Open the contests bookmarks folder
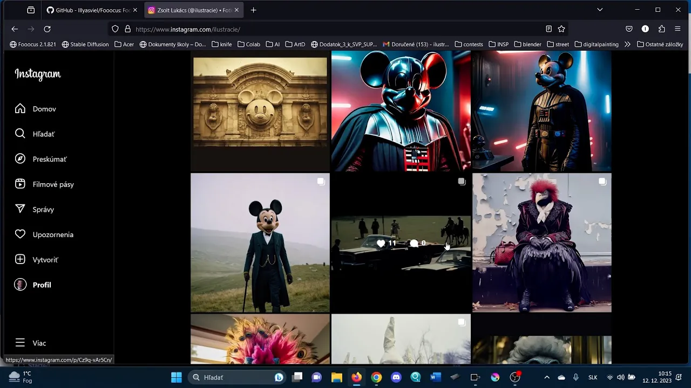Screen dimensions: 691x388 (x=469, y=44)
